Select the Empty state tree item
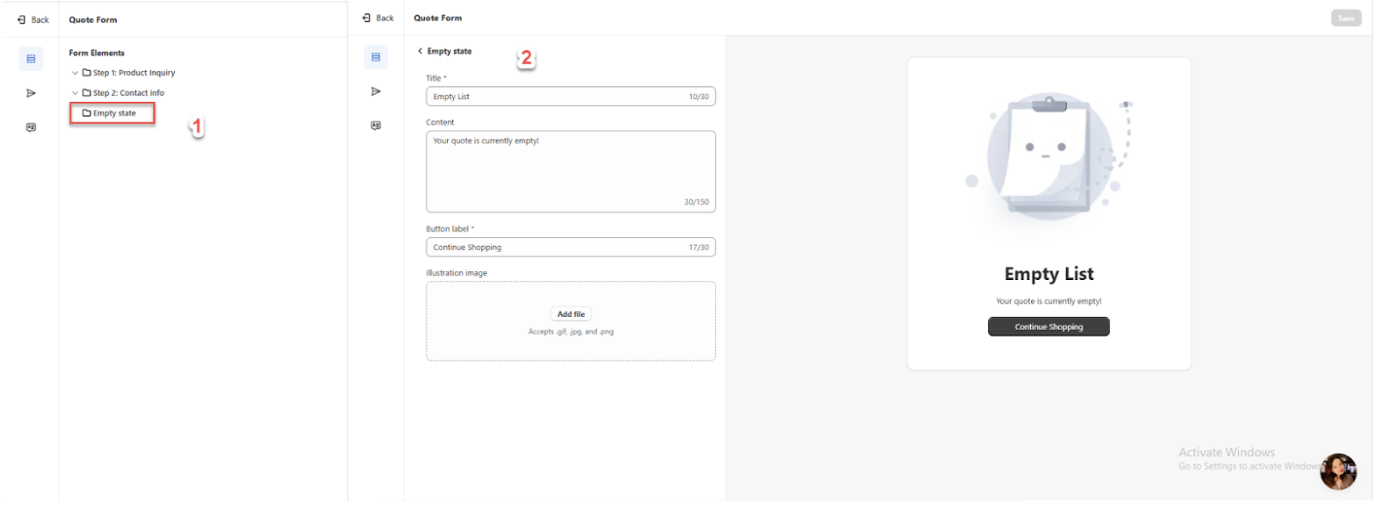The height and width of the screenshot is (518, 1384). tap(113, 113)
